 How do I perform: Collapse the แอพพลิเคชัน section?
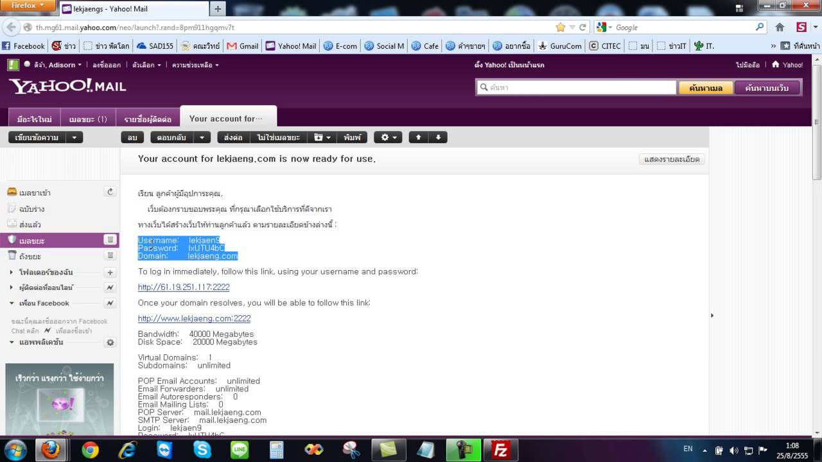[12, 343]
